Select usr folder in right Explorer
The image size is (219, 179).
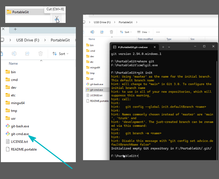90,79
